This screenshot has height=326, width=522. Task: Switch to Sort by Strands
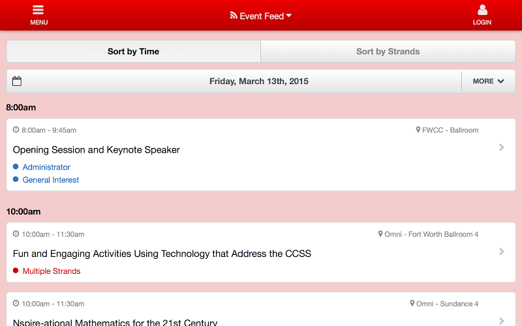pos(388,52)
